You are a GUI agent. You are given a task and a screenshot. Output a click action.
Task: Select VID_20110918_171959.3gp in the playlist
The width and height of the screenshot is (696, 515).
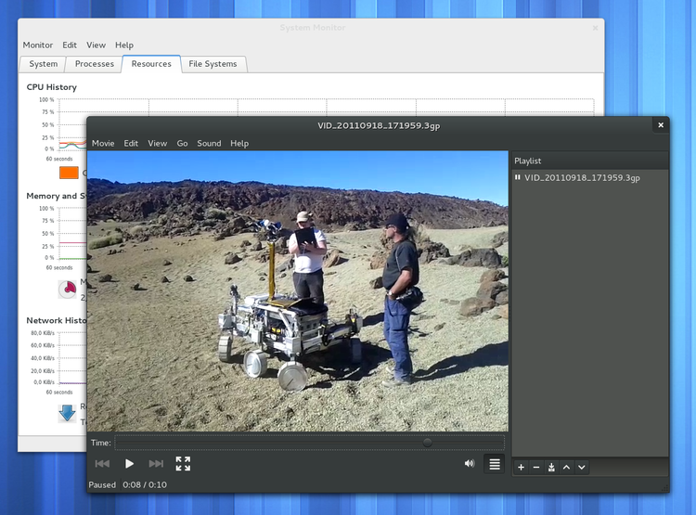point(582,177)
